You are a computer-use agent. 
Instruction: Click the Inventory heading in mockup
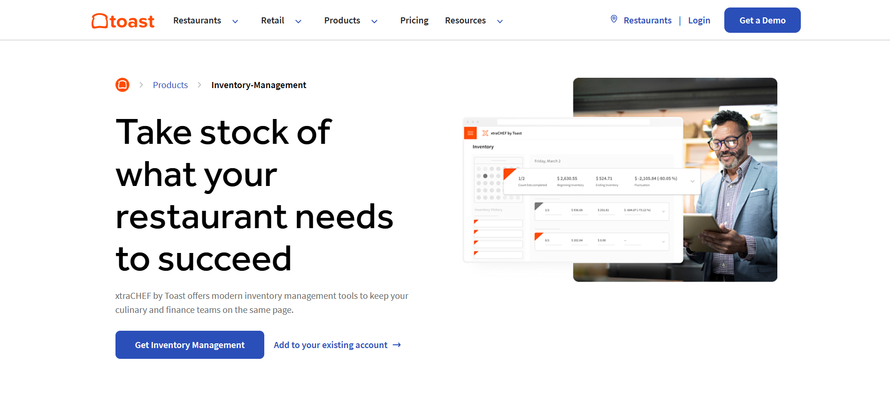tap(483, 147)
